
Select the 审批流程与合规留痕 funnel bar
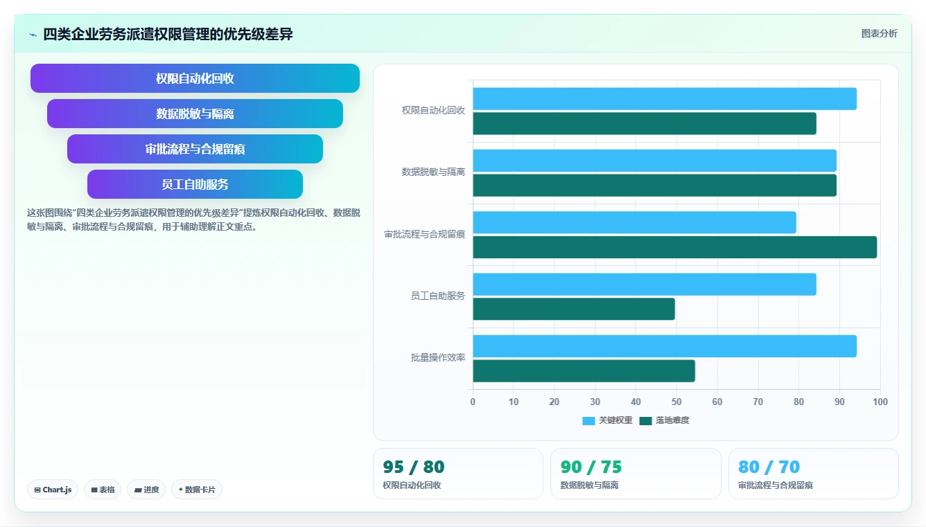click(195, 149)
